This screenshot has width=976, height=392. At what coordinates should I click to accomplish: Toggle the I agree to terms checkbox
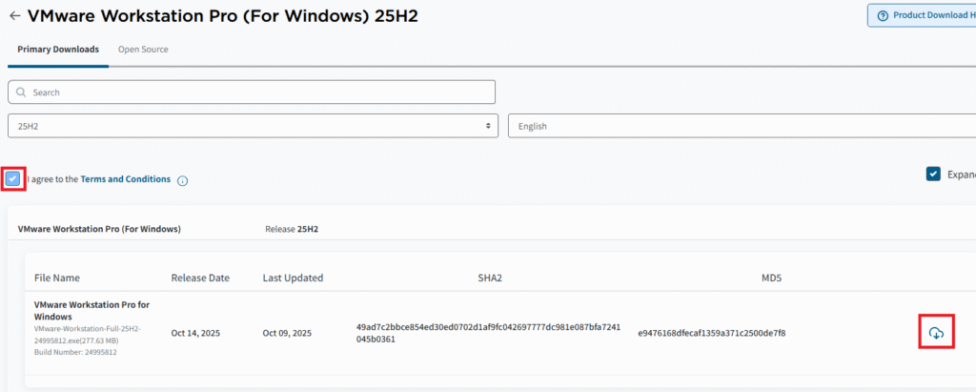coord(13,178)
